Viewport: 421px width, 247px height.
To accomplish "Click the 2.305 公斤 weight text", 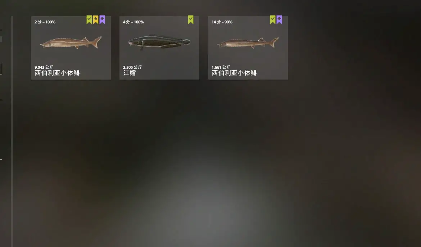I will click(132, 67).
